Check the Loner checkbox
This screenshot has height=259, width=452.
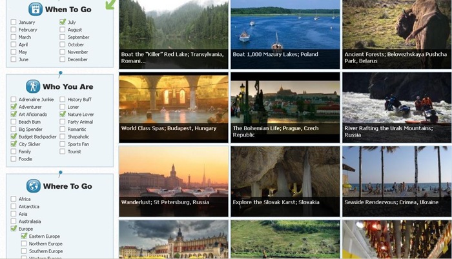(x=62, y=107)
